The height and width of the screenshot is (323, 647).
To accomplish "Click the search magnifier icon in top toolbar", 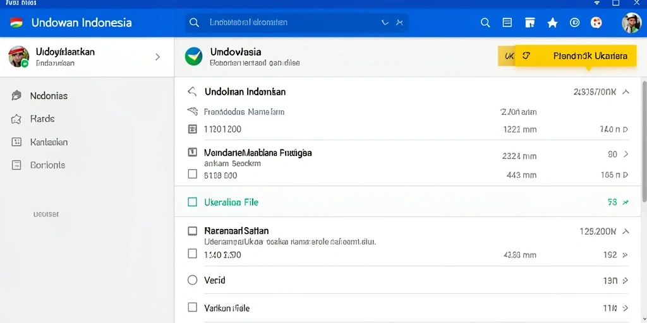I will 485,23.
